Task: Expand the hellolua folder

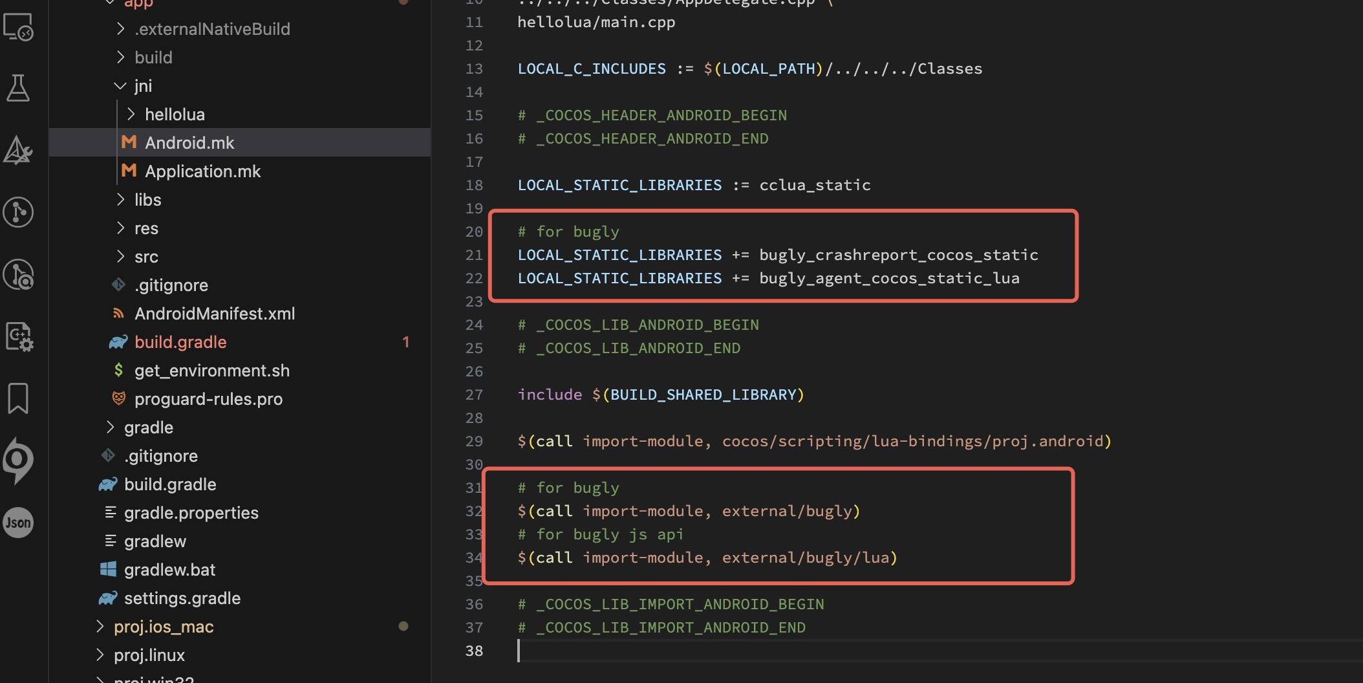Action: point(131,114)
